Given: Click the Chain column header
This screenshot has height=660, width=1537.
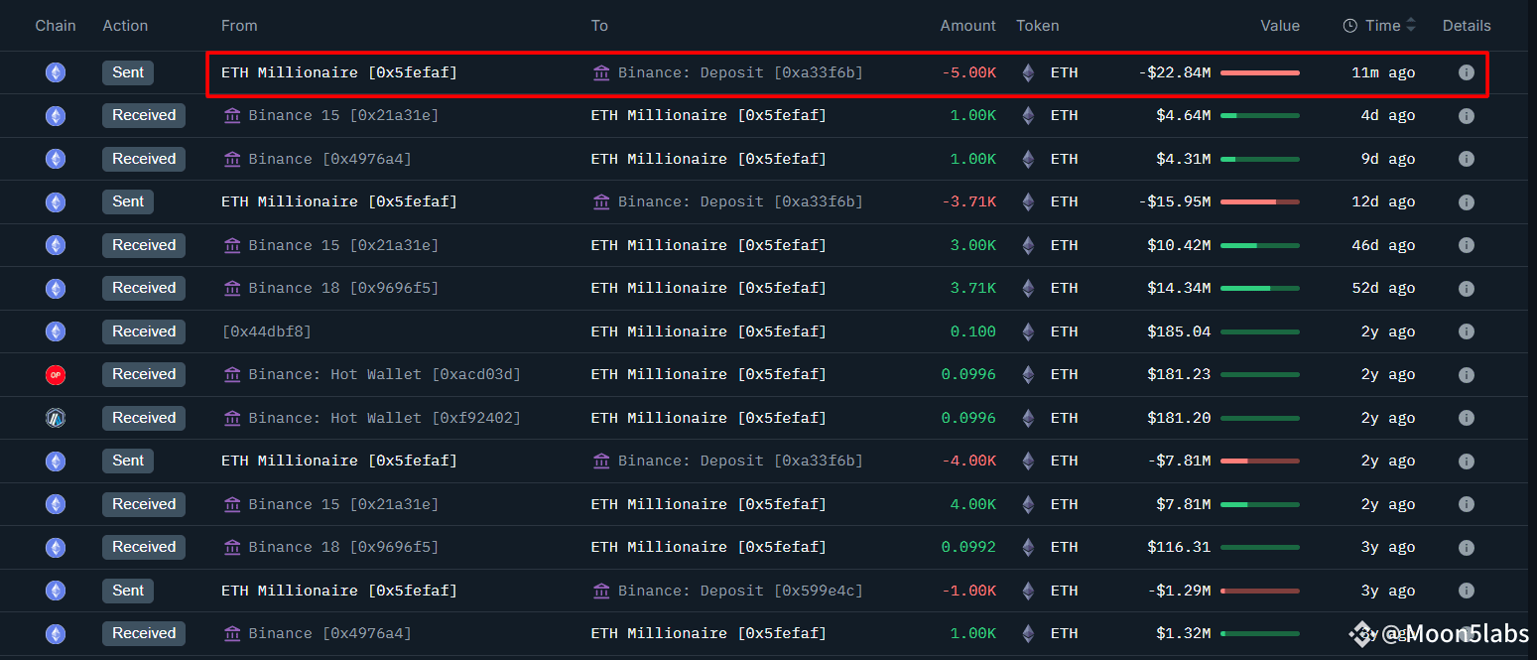Looking at the screenshot, I should tap(56, 26).
